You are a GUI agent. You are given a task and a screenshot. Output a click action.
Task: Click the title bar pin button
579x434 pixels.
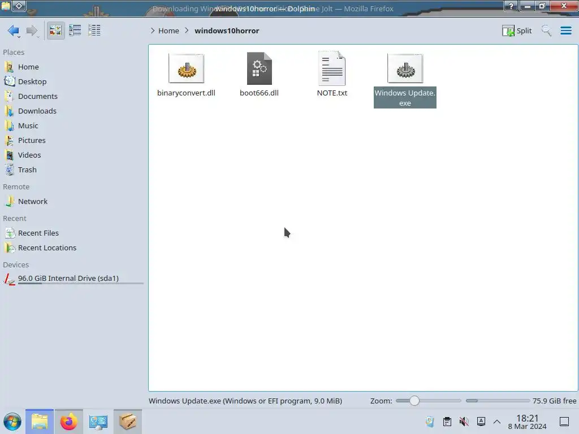pos(19,6)
